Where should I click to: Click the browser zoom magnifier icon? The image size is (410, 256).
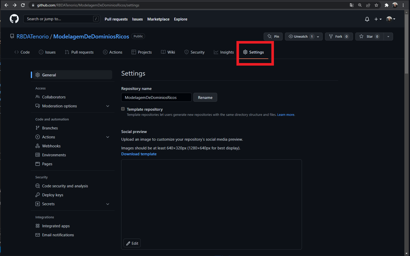point(360,5)
